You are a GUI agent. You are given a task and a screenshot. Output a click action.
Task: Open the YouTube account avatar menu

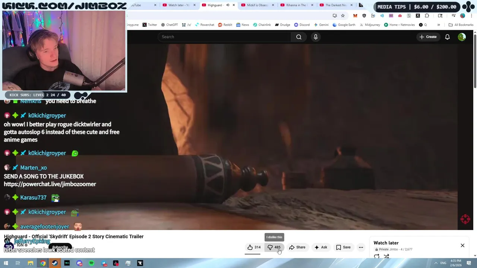[462, 37]
